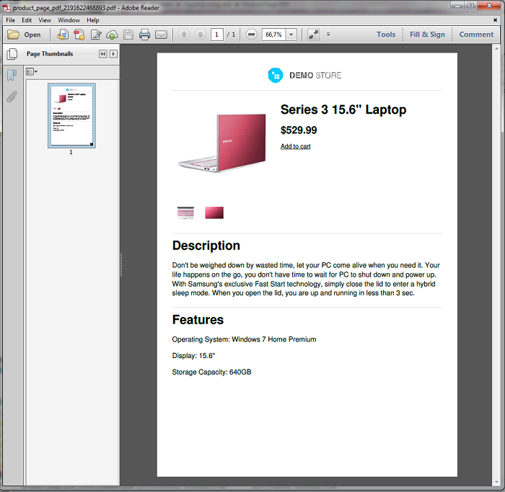This screenshot has width=505, height=492.
Task: Click the Series 3 15.6" Laptop title
Action: (x=343, y=109)
